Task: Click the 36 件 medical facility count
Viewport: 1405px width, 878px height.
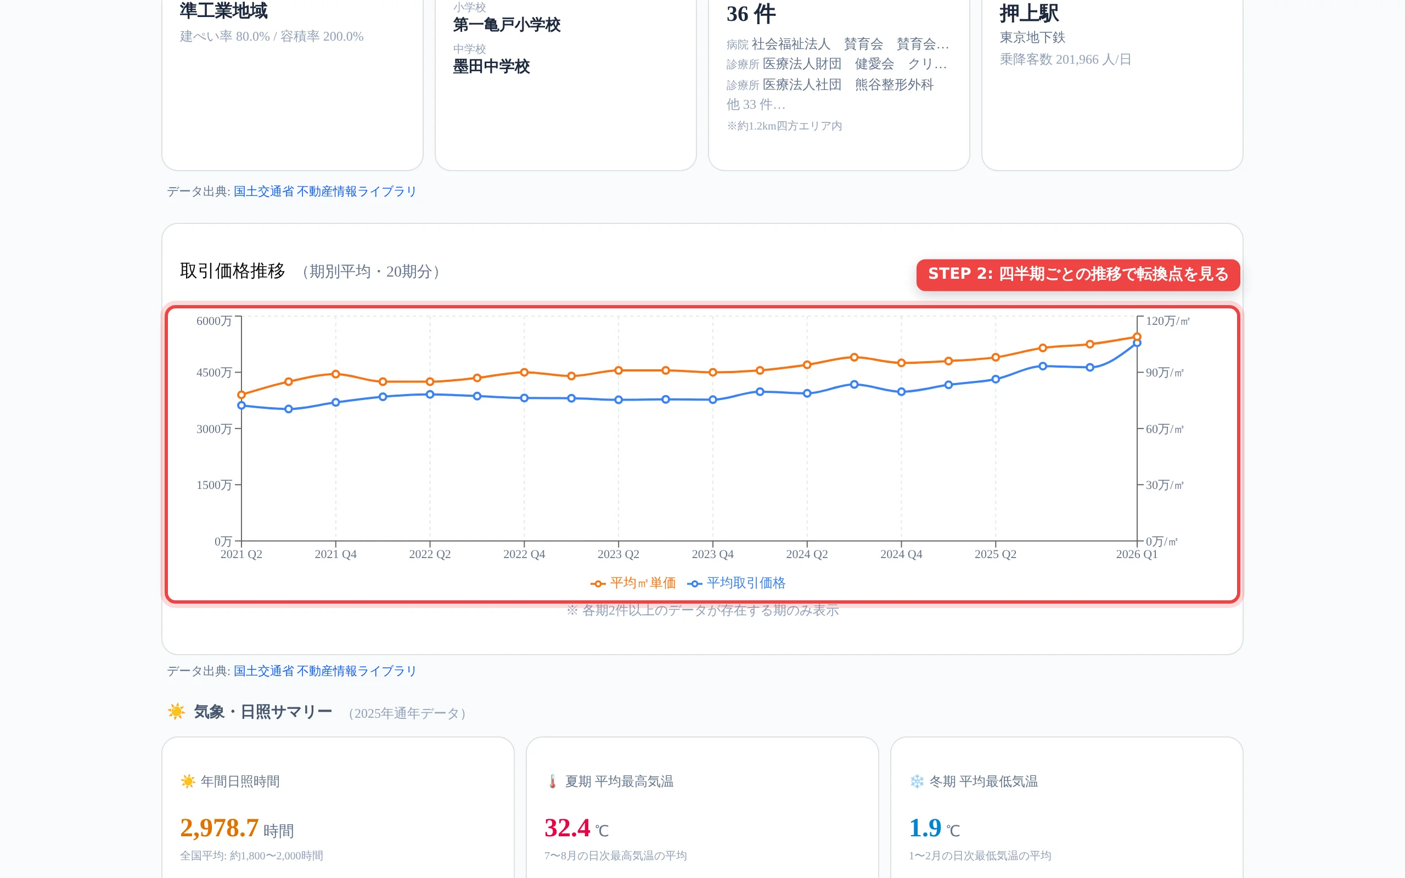Action: click(x=751, y=14)
